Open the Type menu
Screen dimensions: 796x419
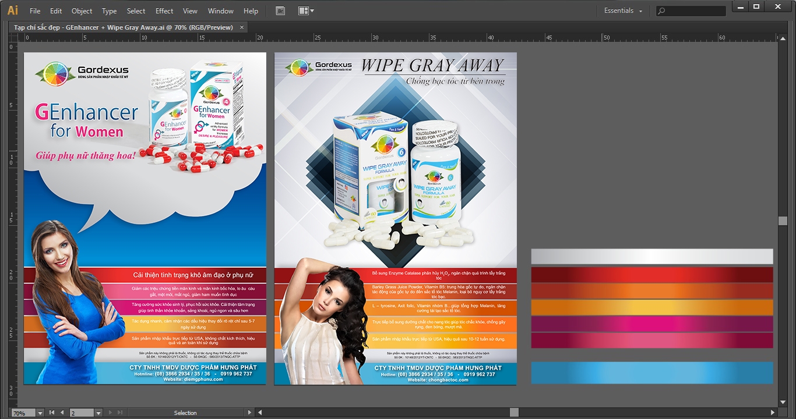pyautogui.click(x=109, y=10)
